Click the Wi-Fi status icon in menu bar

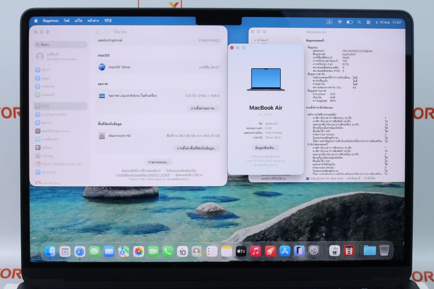coord(340,22)
